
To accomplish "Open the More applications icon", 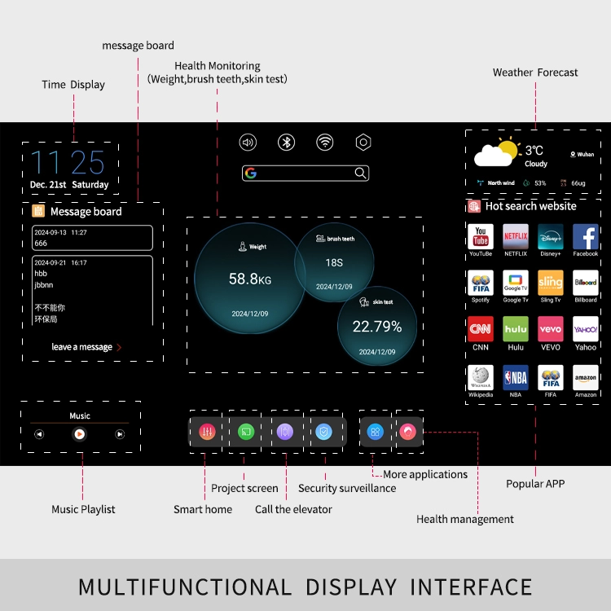I will coord(375,432).
